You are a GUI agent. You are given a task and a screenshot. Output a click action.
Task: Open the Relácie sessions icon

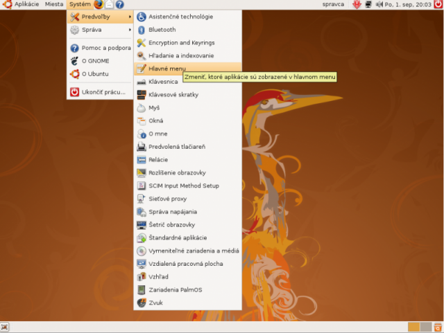(x=142, y=160)
